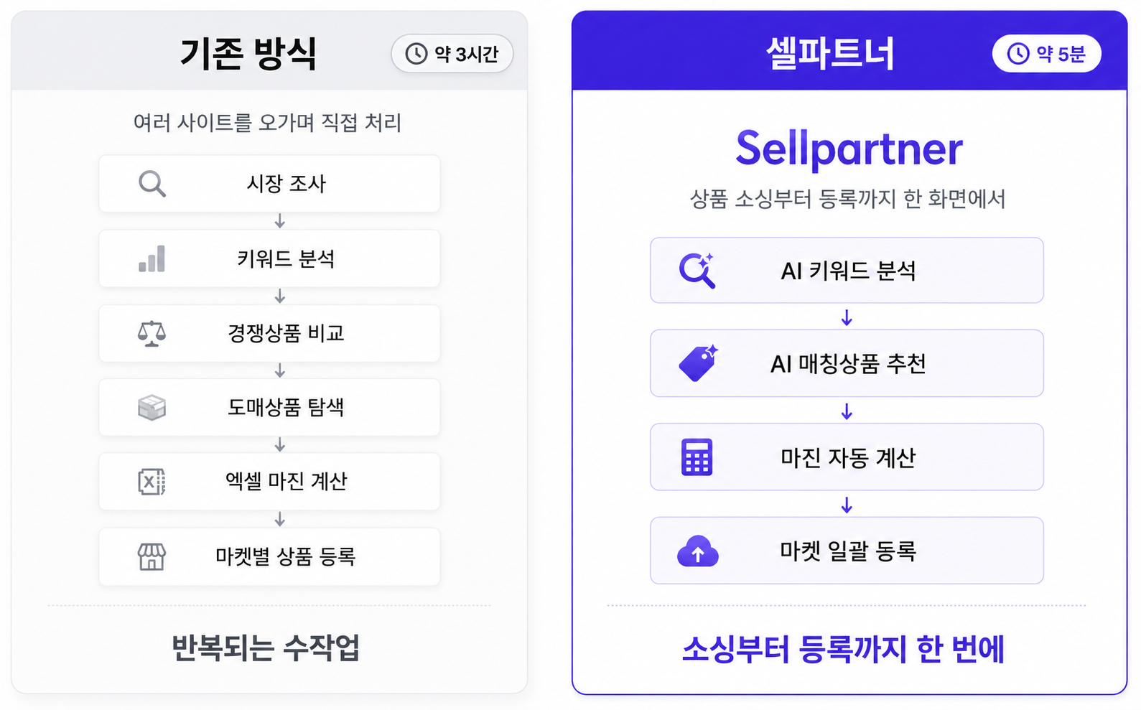The width and height of the screenshot is (1141, 710).
Task: Click the price tag icon for AI 매칭상품 추천
Action: [x=698, y=363]
